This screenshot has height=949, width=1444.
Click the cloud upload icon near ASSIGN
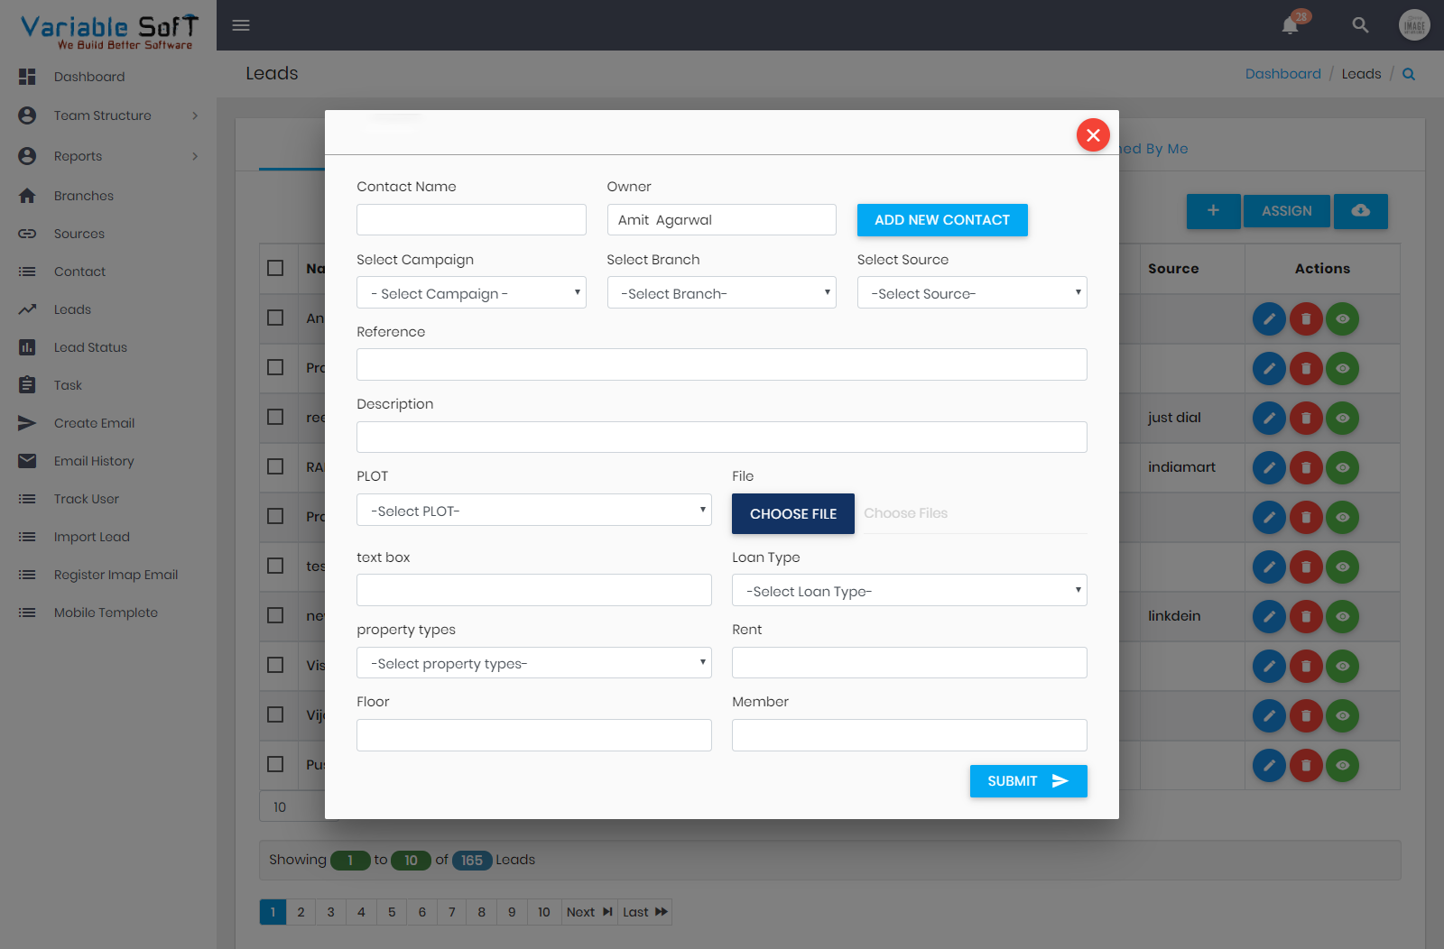1360,211
